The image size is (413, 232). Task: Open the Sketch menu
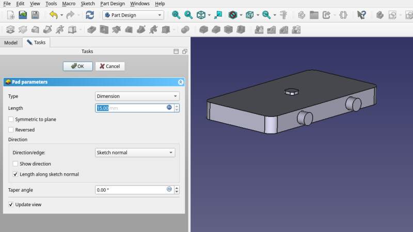(88, 4)
